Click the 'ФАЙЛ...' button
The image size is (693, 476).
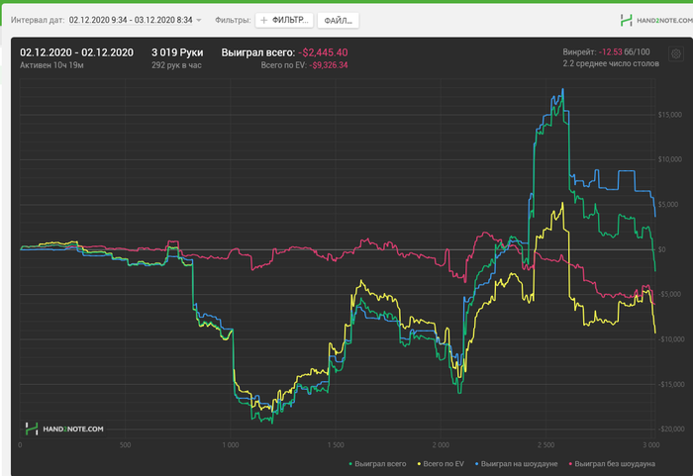click(x=338, y=20)
